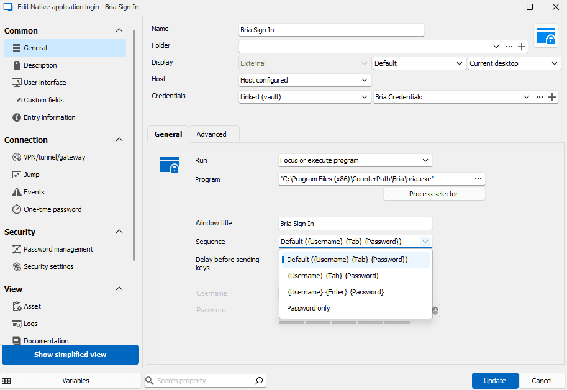Screen dimensions: 567x390
Task: Open the Linked (vault) credentials dropdown
Action: [x=305, y=97]
